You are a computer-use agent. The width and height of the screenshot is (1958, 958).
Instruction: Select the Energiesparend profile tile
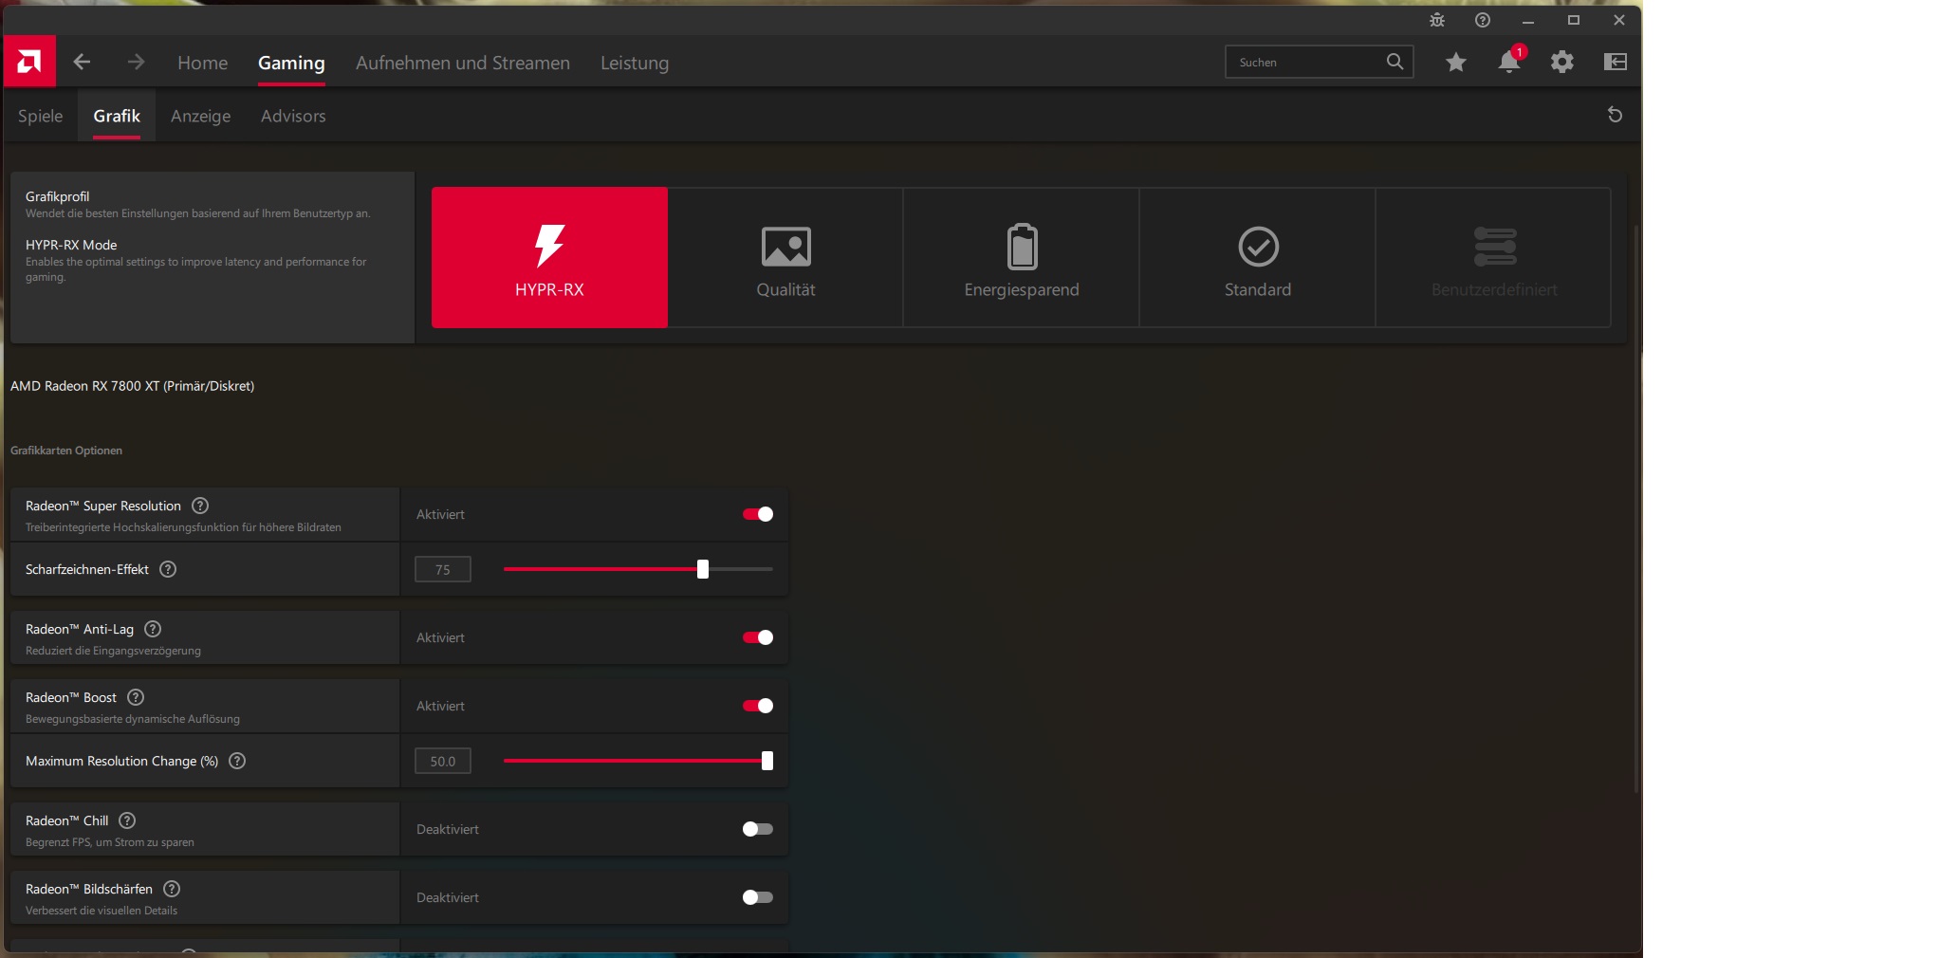point(1022,257)
